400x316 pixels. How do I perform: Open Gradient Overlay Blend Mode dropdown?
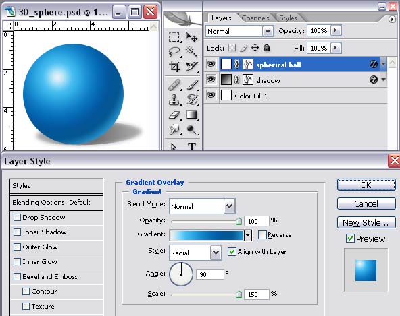pyautogui.click(x=230, y=206)
